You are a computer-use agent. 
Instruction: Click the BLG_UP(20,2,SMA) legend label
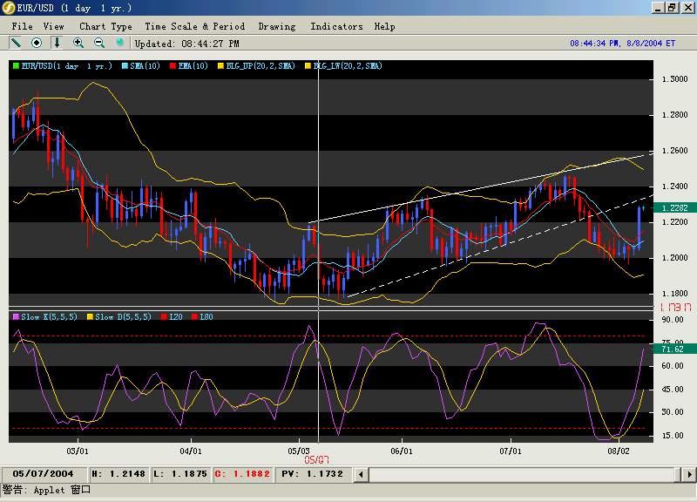[261, 66]
